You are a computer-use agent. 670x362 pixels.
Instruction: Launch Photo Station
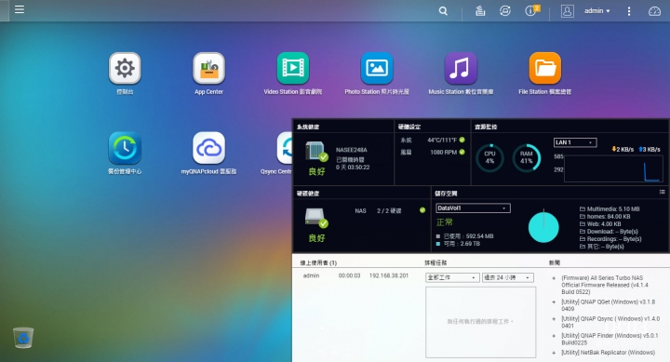point(377,68)
